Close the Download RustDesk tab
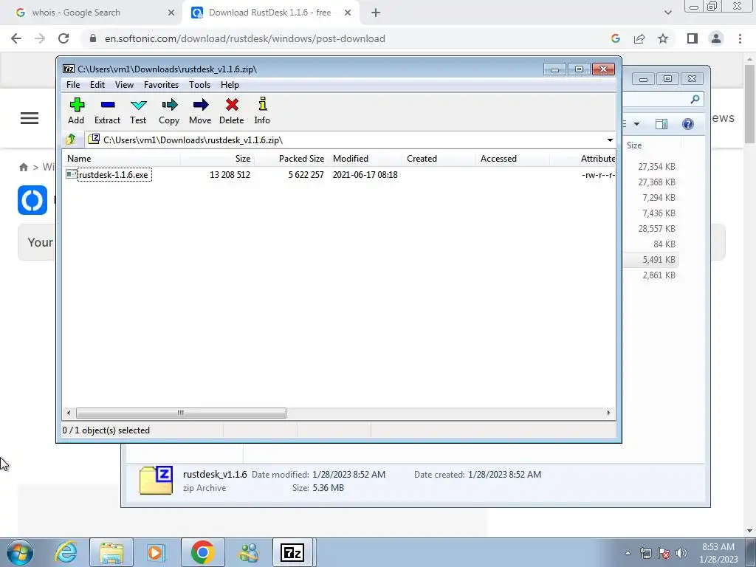 (348, 13)
